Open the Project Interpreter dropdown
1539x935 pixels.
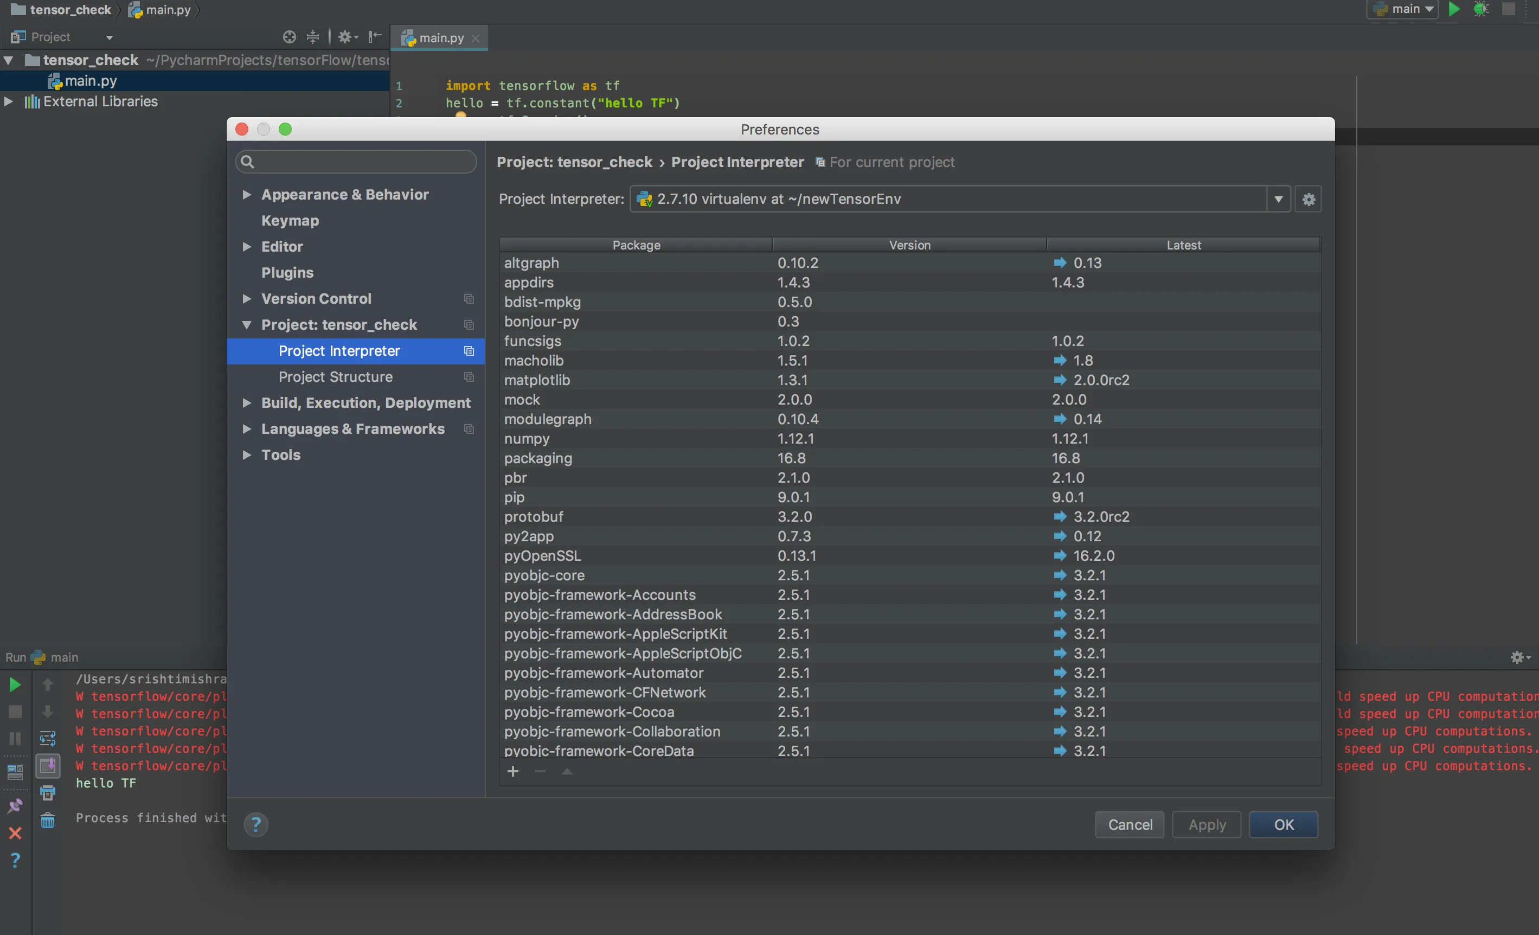click(x=1278, y=199)
